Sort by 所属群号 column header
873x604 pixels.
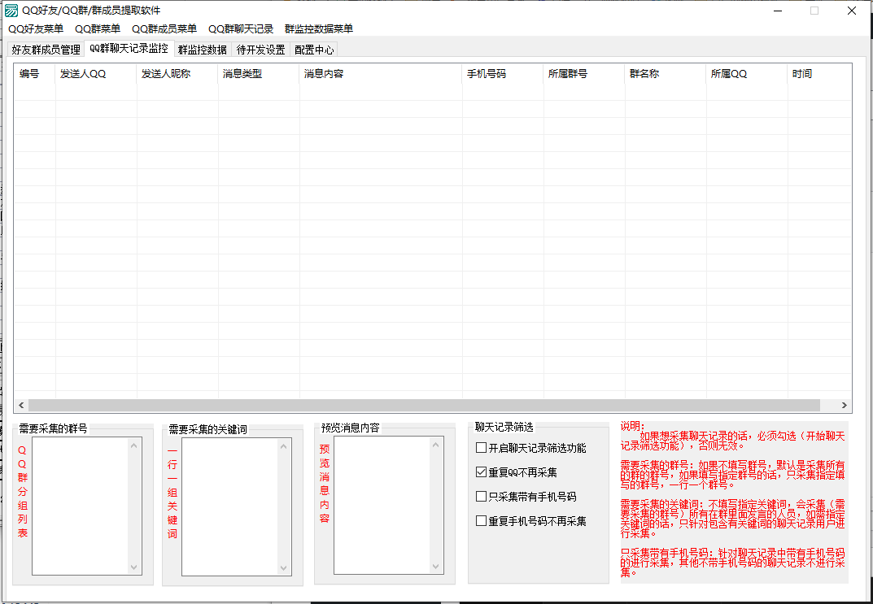583,73
